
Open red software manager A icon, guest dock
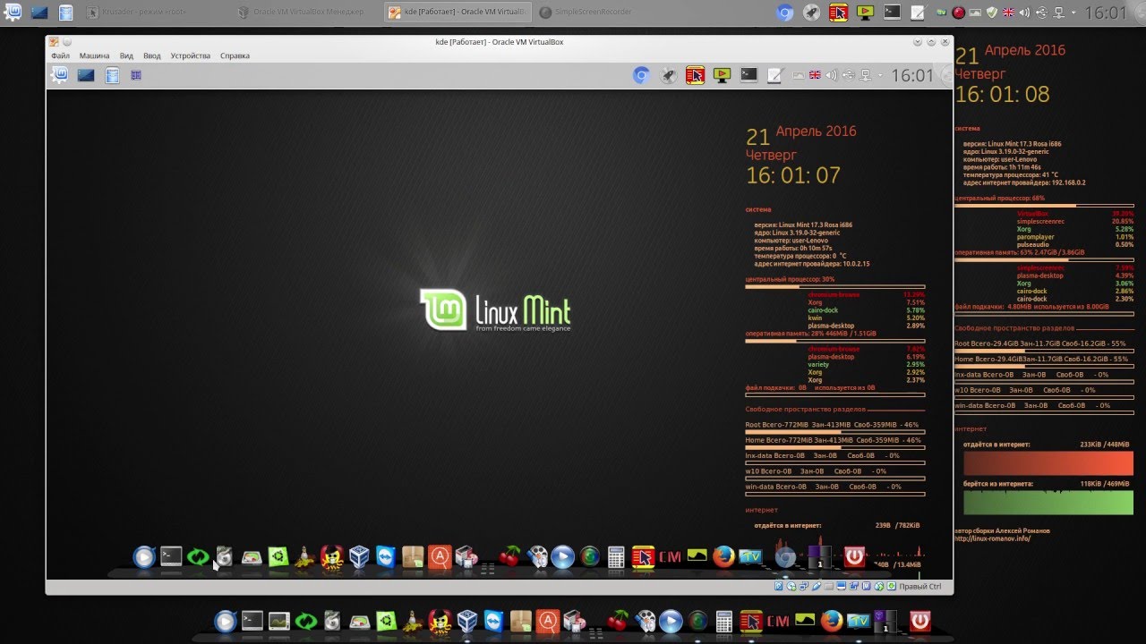[x=439, y=556]
